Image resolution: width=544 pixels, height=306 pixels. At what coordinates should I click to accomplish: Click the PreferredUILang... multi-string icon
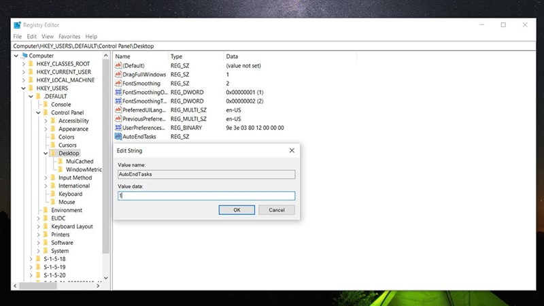[x=118, y=109]
